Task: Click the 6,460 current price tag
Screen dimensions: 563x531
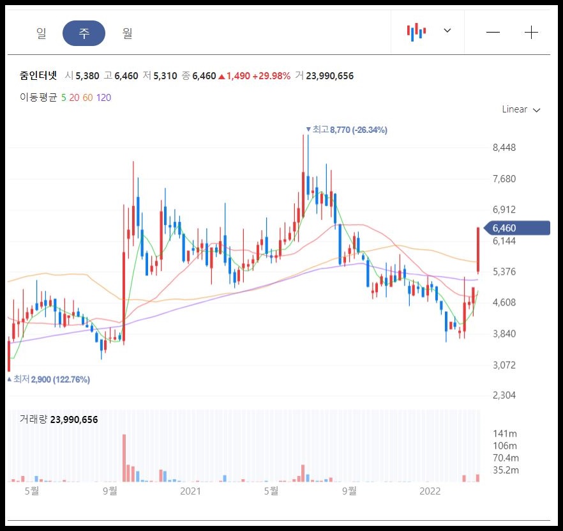Action: 517,228
